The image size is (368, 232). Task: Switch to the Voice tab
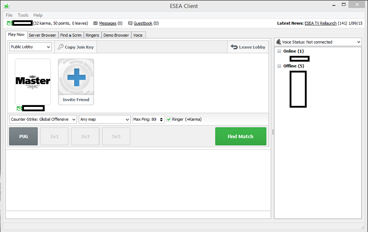tap(138, 35)
